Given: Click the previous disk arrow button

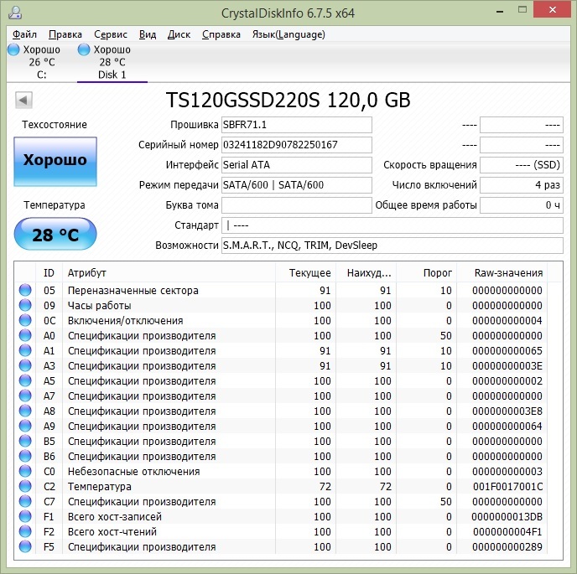Looking at the screenshot, I should 23,101.
